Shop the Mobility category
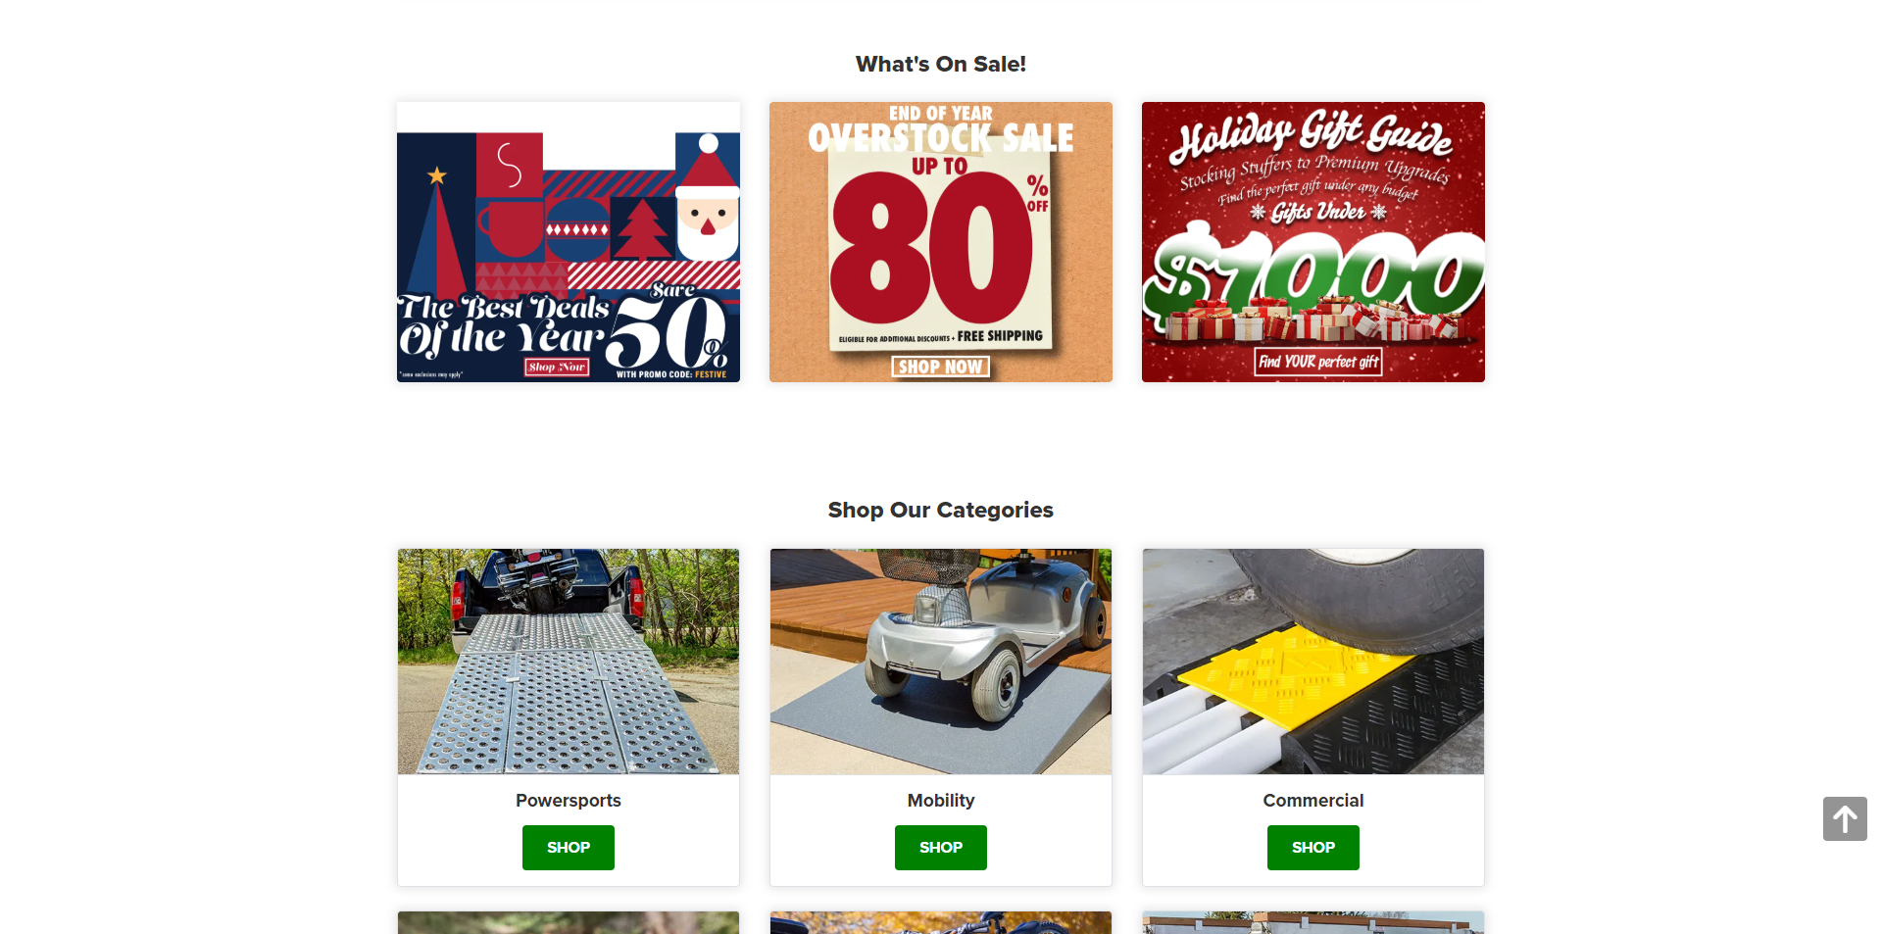 coord(941,848)
